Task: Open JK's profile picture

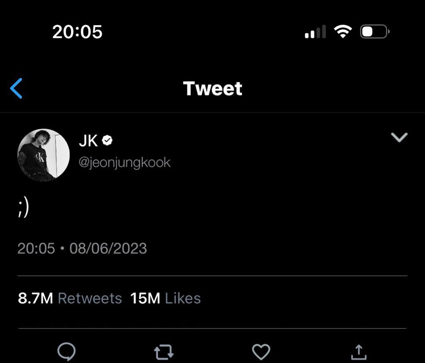Action: [43, 155]
